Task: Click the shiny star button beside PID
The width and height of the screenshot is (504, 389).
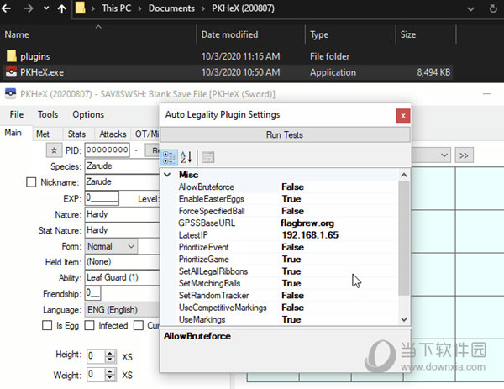Action: point(54,150)
